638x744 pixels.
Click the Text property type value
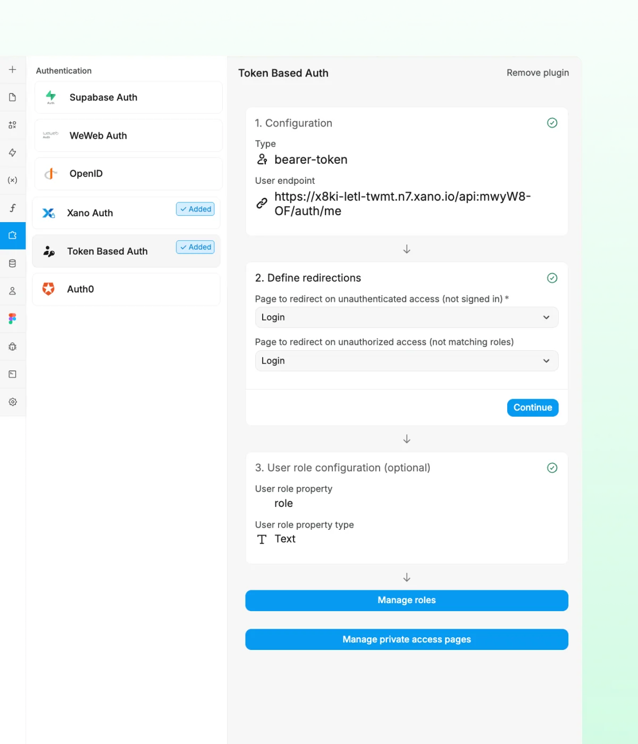285,539
